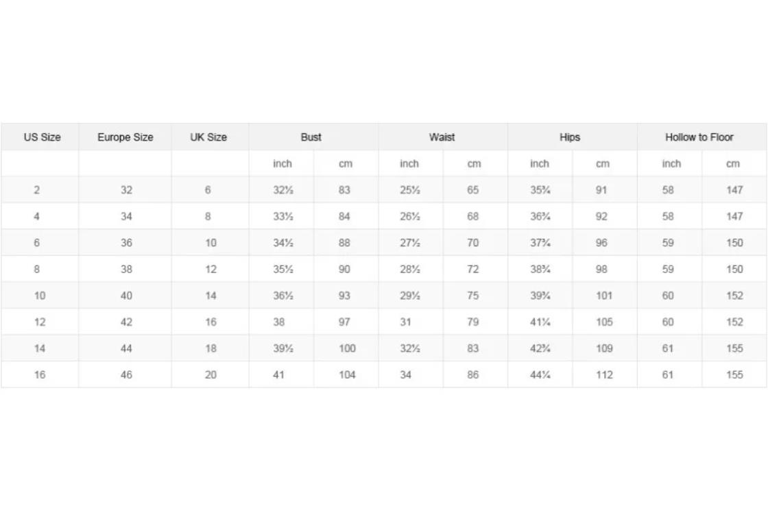
Task: Click bust 93 cm cell
Action: [x=346, y=296]
